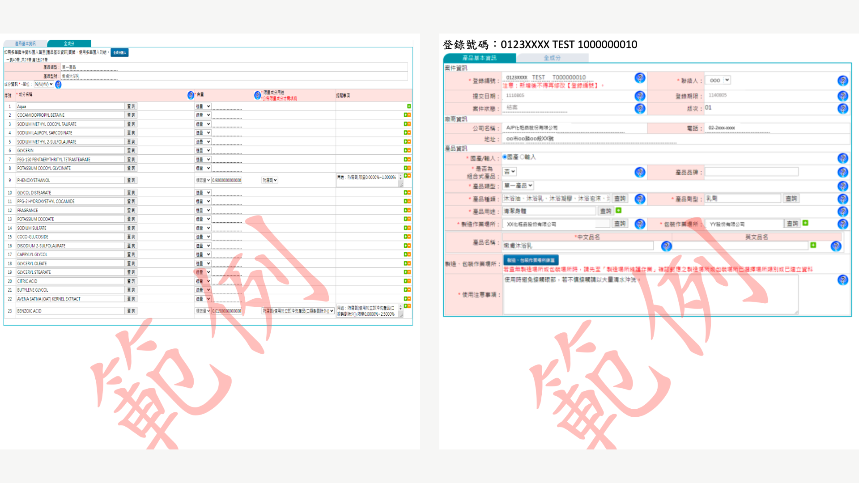Click ingredient name field containing GLYCOL DISTEARATE

pos(71,193)
